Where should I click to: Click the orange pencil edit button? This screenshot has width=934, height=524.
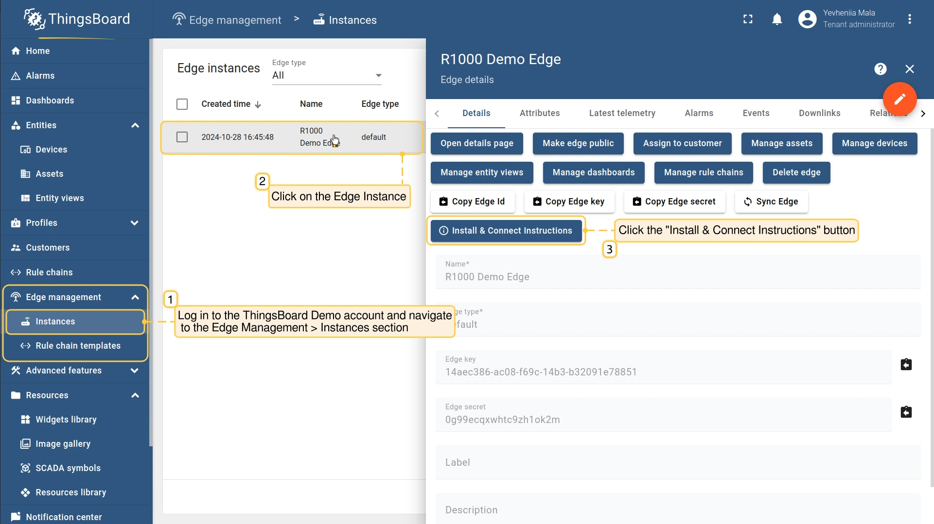[899, 99]
